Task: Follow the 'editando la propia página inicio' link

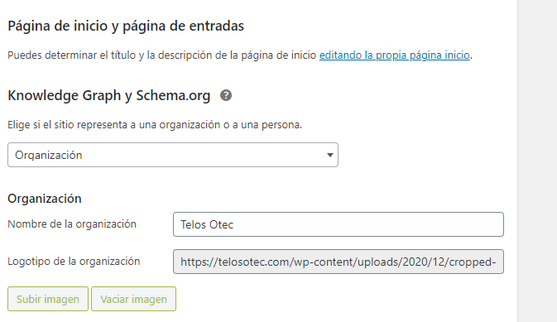Action: point(394,55)
